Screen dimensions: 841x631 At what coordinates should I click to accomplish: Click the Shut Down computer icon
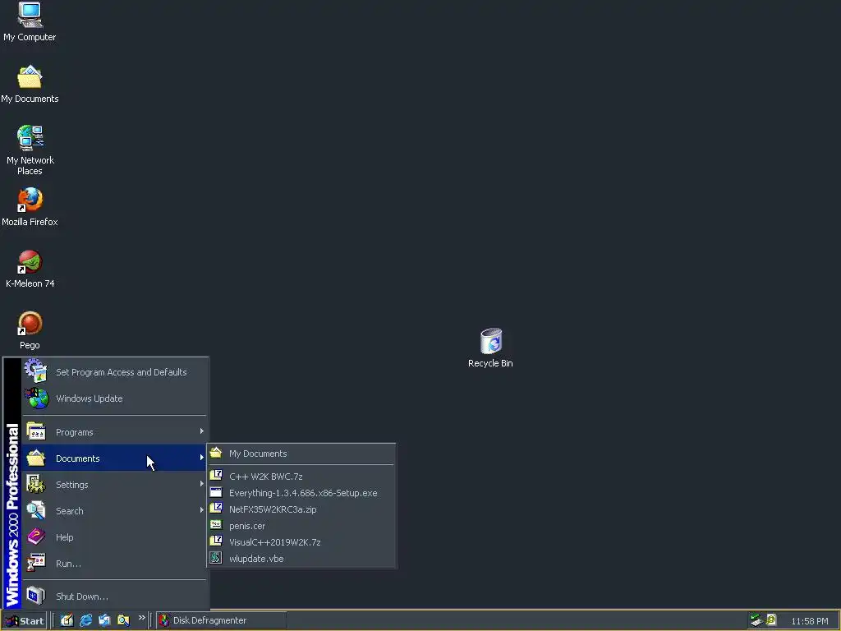36,596
